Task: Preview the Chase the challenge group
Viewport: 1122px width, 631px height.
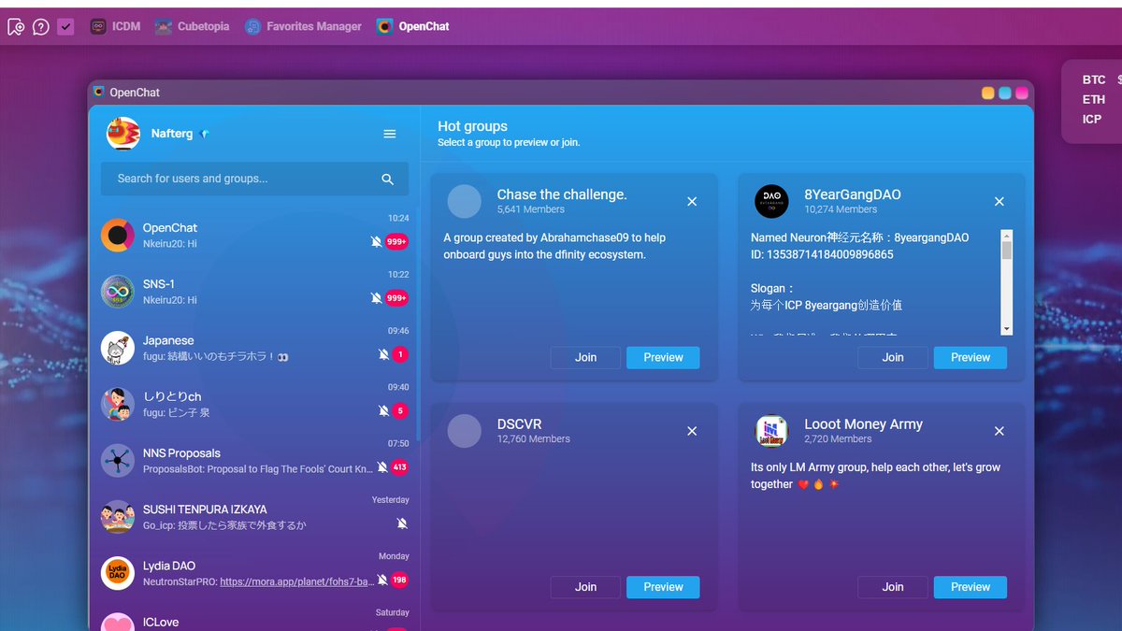Action: point(663,357)
